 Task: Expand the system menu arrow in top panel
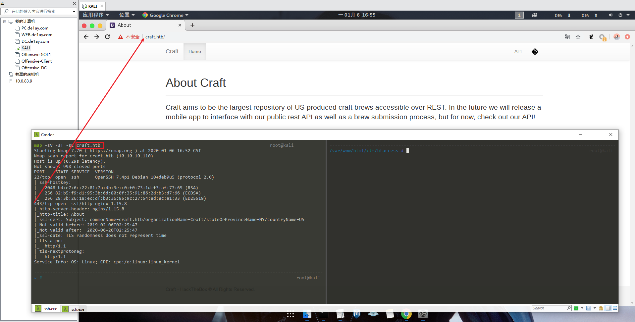click(628, 15)
